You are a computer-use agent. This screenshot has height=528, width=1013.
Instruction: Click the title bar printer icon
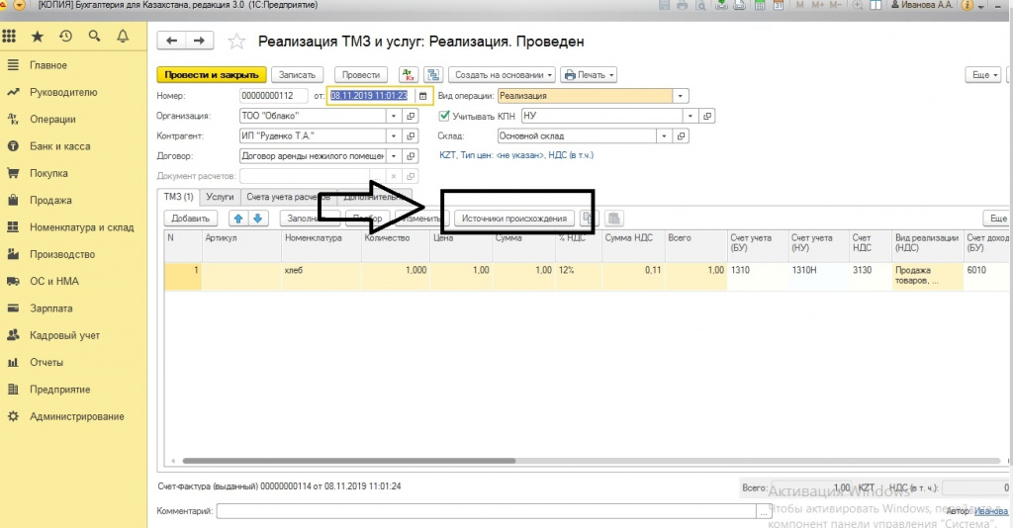point(683,5)
